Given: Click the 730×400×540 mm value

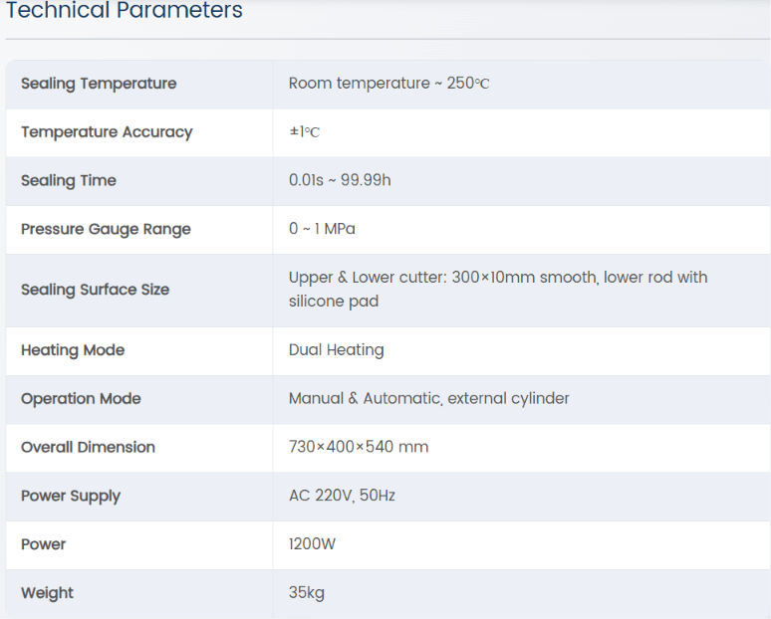Looking at the screenshot, I should (x=359, y=447).
